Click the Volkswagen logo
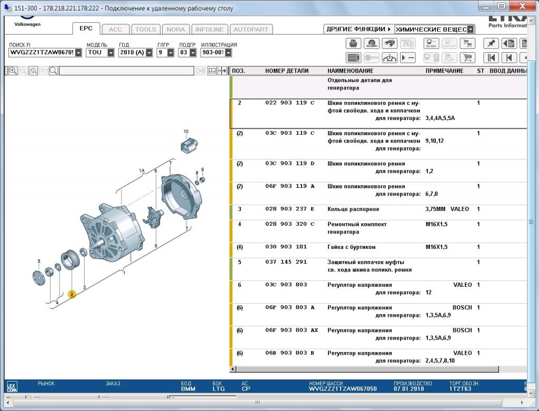 click(27, 21)
